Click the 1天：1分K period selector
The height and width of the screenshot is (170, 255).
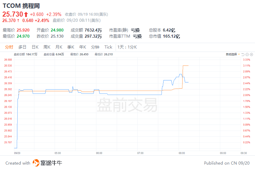[x=127, y=47]
